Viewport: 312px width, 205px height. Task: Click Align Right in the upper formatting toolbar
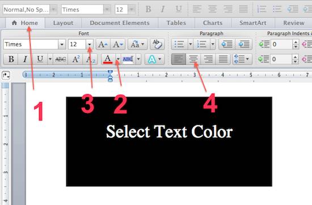pyautogui.click(x=228, y=9)
